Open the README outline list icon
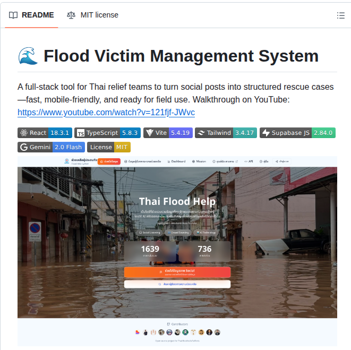 (341, 15)
